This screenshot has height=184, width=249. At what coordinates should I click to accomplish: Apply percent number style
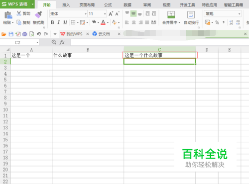(217, 22)
